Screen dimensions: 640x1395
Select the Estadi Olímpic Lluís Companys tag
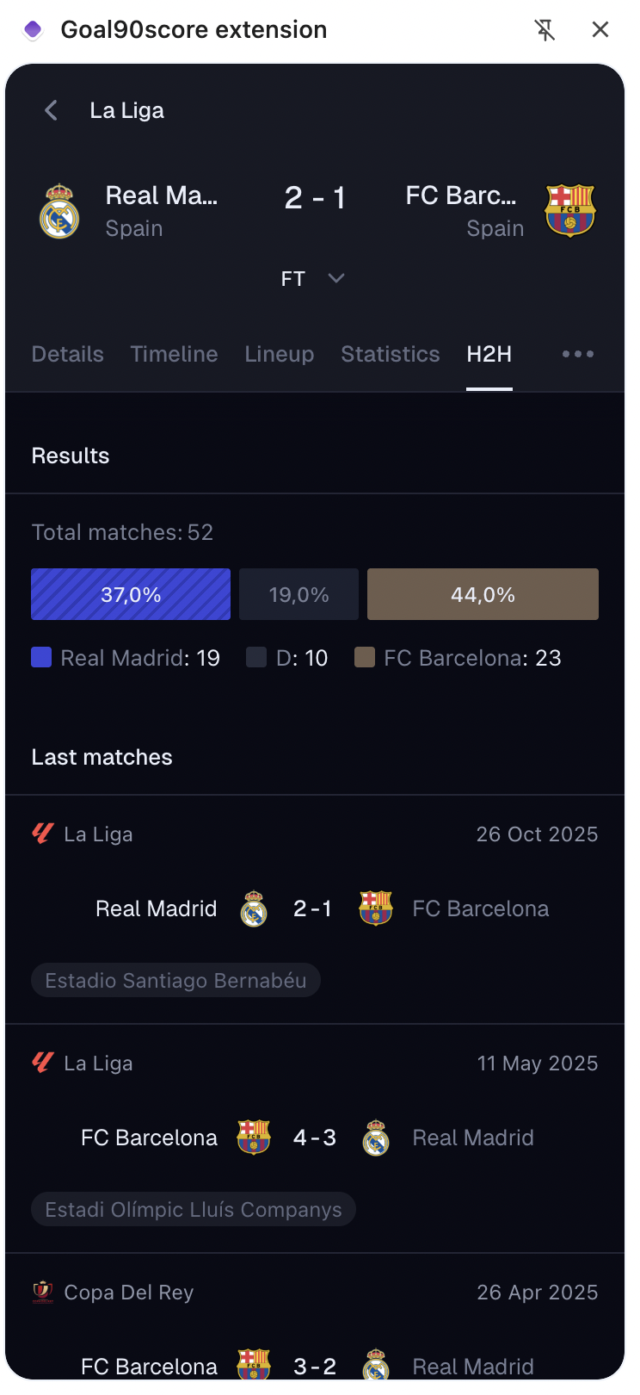(193, 1209)
